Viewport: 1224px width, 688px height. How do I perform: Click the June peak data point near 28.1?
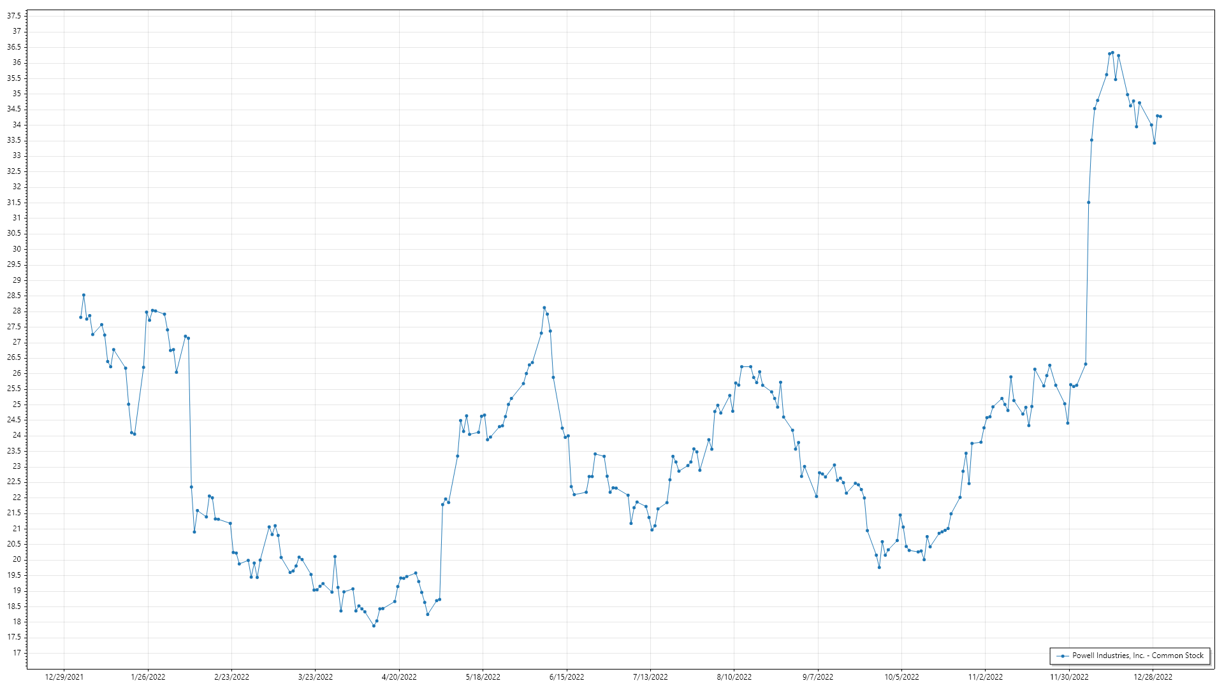coord(544,308)
